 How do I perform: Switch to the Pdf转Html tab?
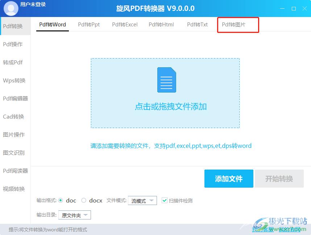click(x=161, y=25)
